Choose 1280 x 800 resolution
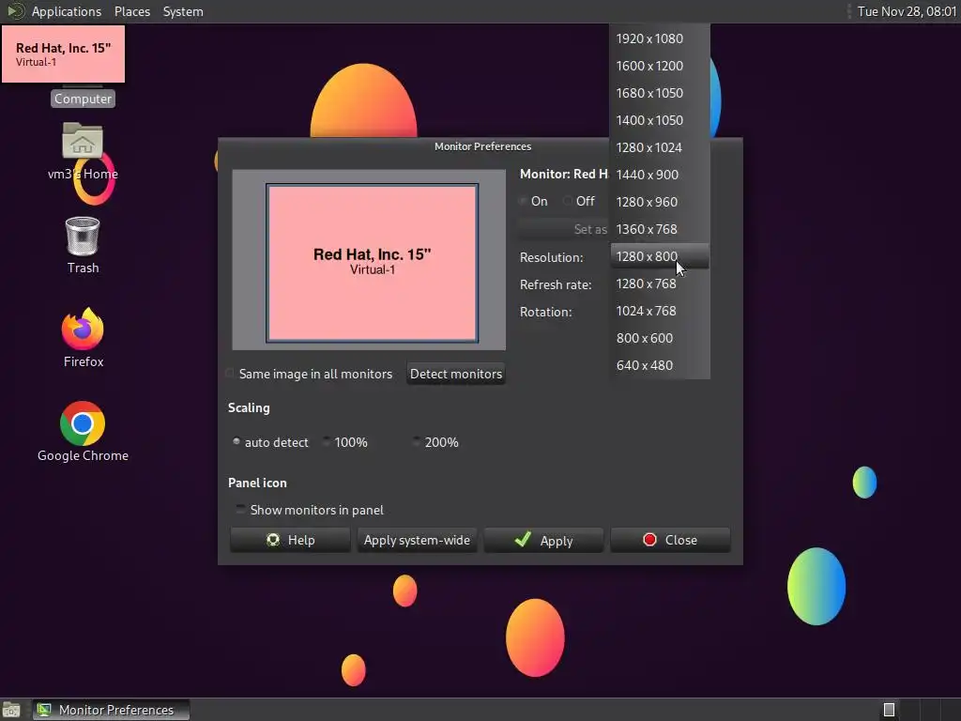This screenshot has width=961, height=721. tap(660, 256)
